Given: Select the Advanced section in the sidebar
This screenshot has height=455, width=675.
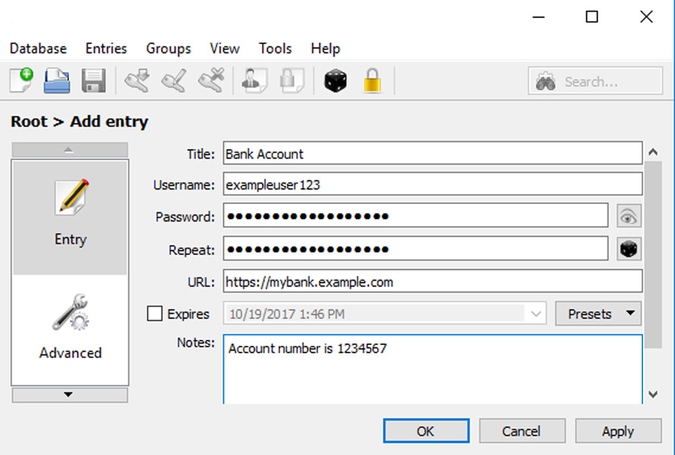Looking at the screenshot, I should pyautogui.click(x=70, y=328).
